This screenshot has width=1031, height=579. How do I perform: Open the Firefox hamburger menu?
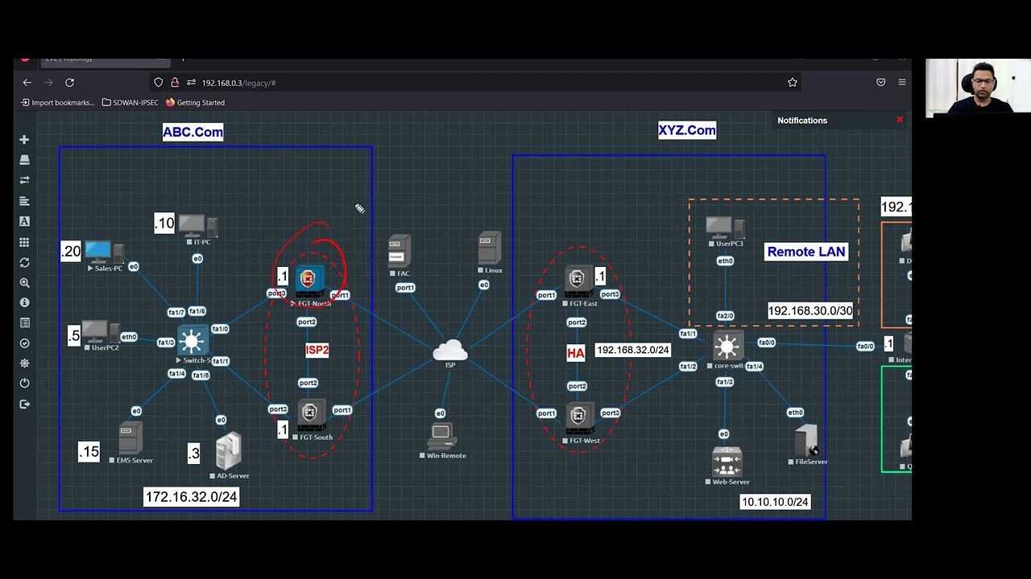click(901, 82)
